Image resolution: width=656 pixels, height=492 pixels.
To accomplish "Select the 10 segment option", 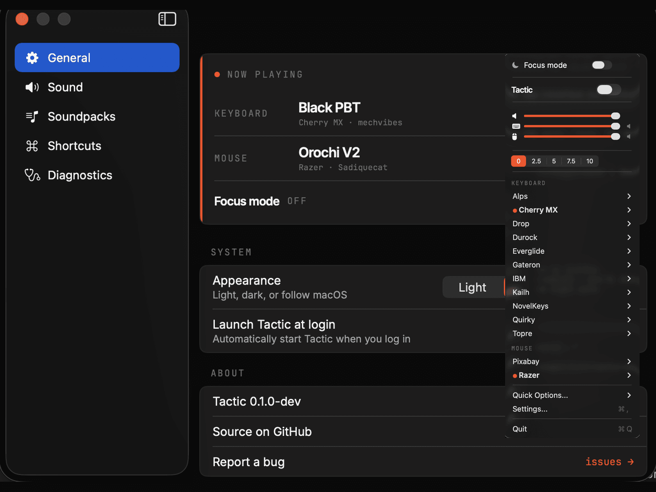I will point(590,161).
